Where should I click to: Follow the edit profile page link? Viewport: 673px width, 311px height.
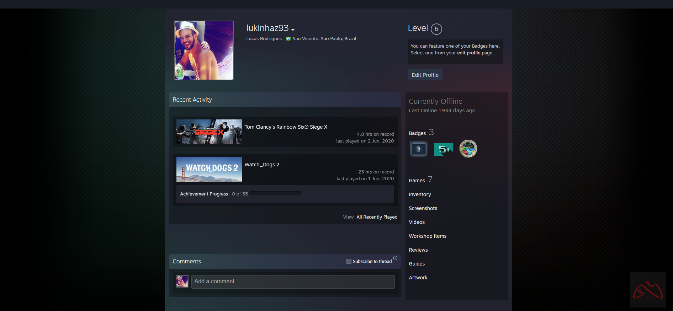pyautogui.click(x=468, y=53)
